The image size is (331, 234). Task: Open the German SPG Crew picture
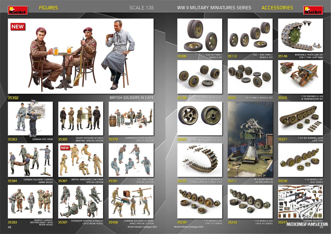30,118
